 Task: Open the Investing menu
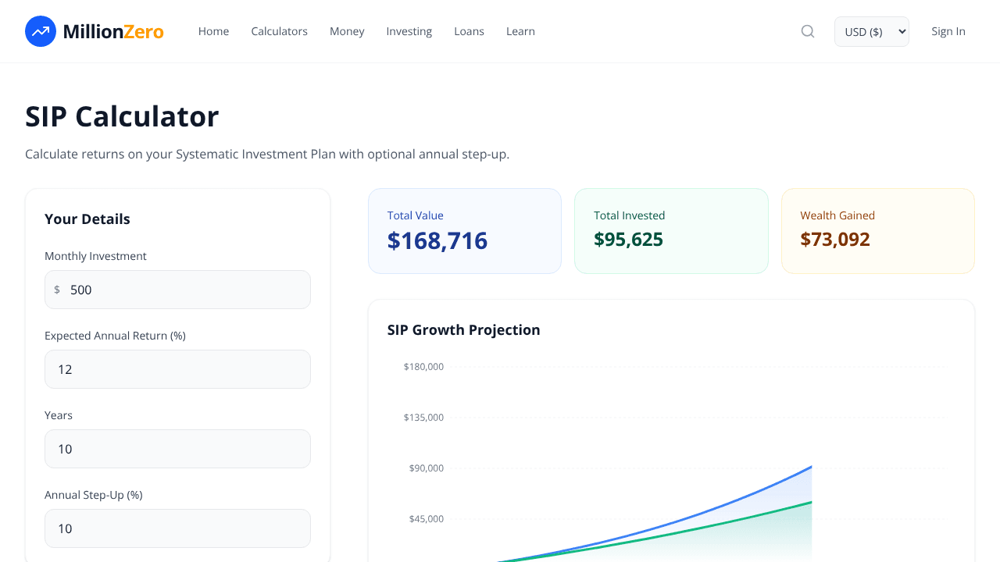pos(409,31)
